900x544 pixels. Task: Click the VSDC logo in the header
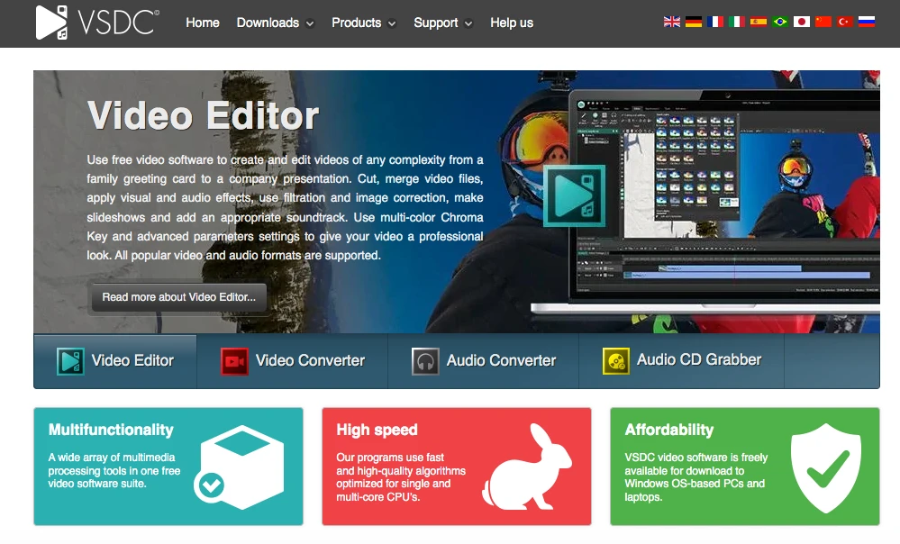coord(97,23)
